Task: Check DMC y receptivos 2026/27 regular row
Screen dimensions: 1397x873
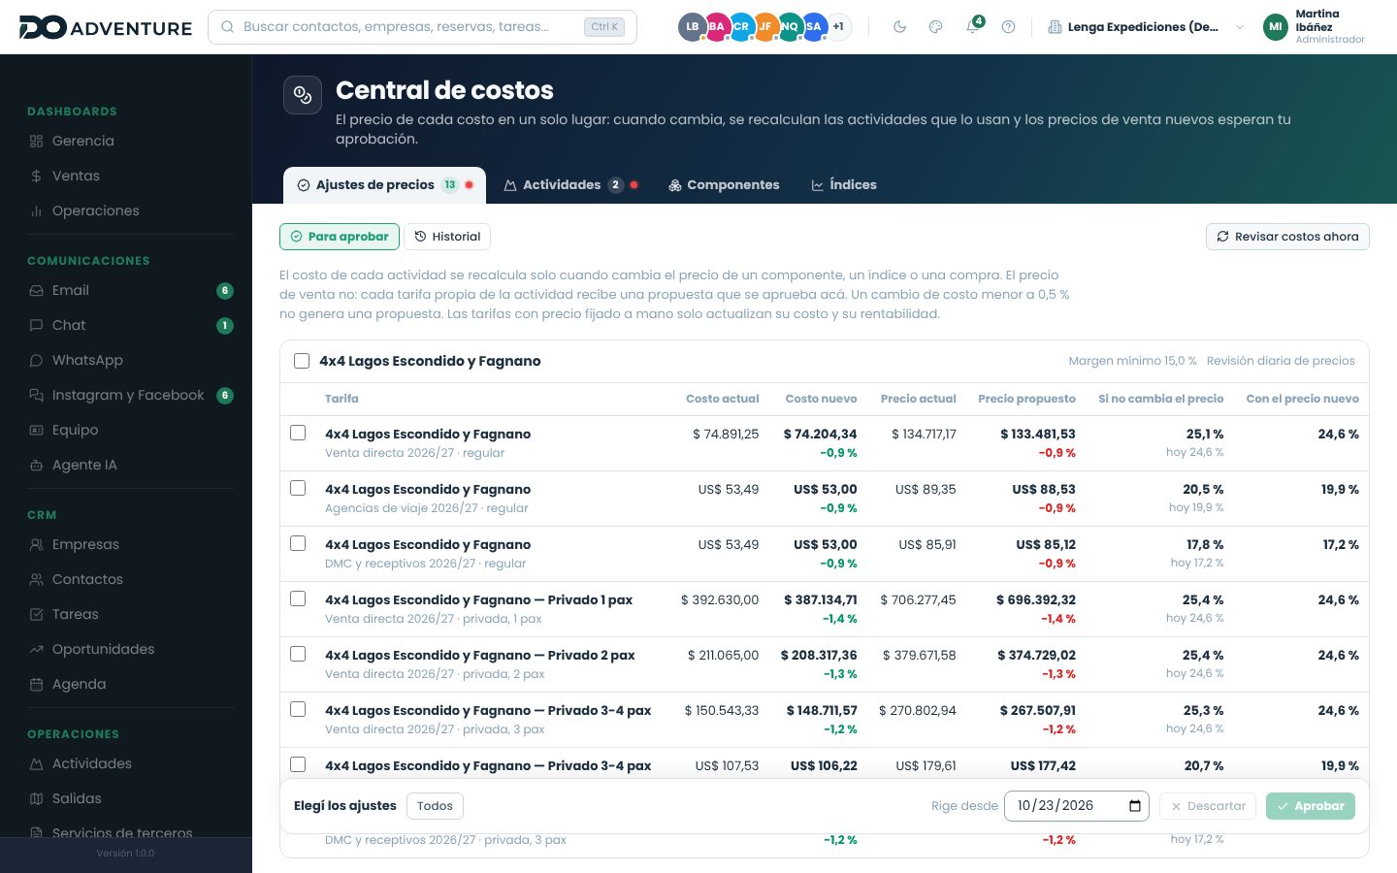Action: pyautogui.click(x=298, y=543)
